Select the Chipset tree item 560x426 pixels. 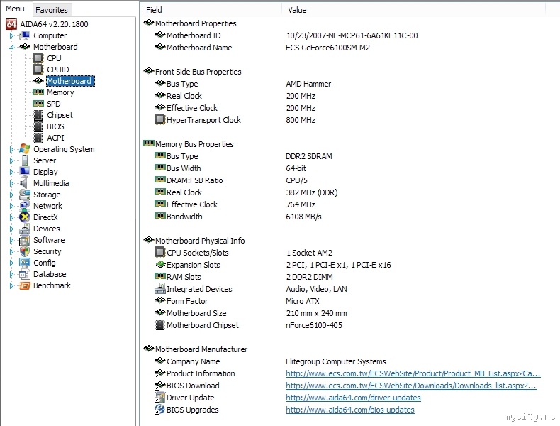click(x=60, y=115)
